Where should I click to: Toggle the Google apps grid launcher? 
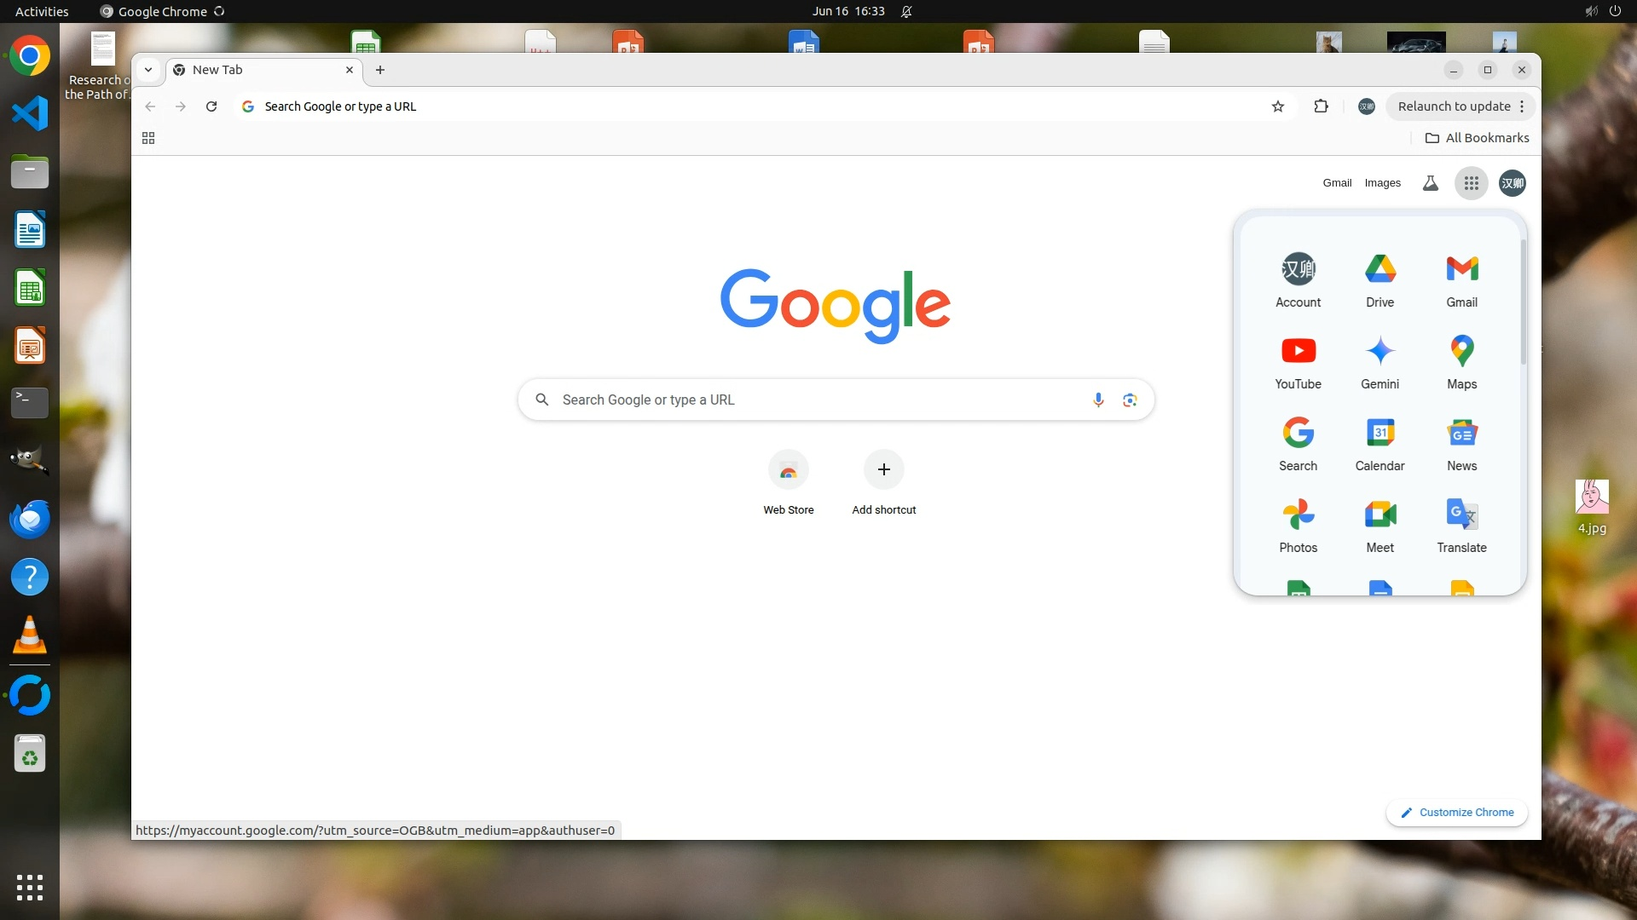point(1471,183)
